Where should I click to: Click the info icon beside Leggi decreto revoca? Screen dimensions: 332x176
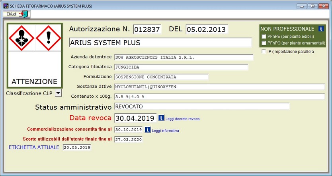161,118
